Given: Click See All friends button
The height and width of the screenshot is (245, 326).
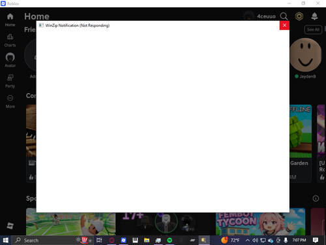Looking at the screenshot, I should click(313, 29).
